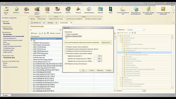Open the Продажи section icon

pyautogui.click(x=26, y=10)
